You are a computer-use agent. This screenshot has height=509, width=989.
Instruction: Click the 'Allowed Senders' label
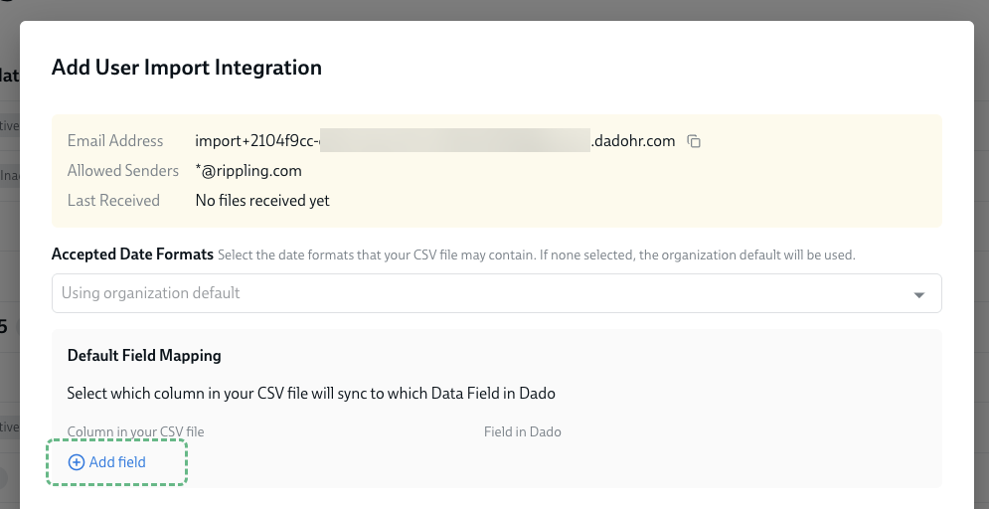123,171
